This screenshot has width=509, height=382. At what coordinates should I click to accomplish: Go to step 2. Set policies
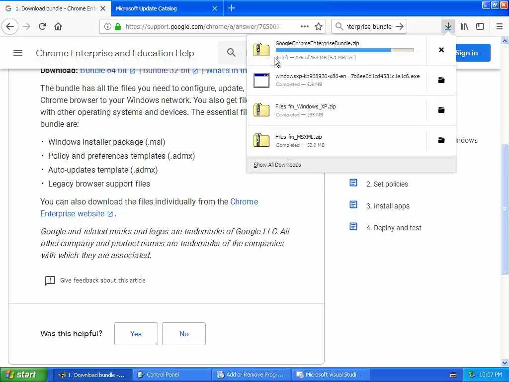(x=387, y=184)
